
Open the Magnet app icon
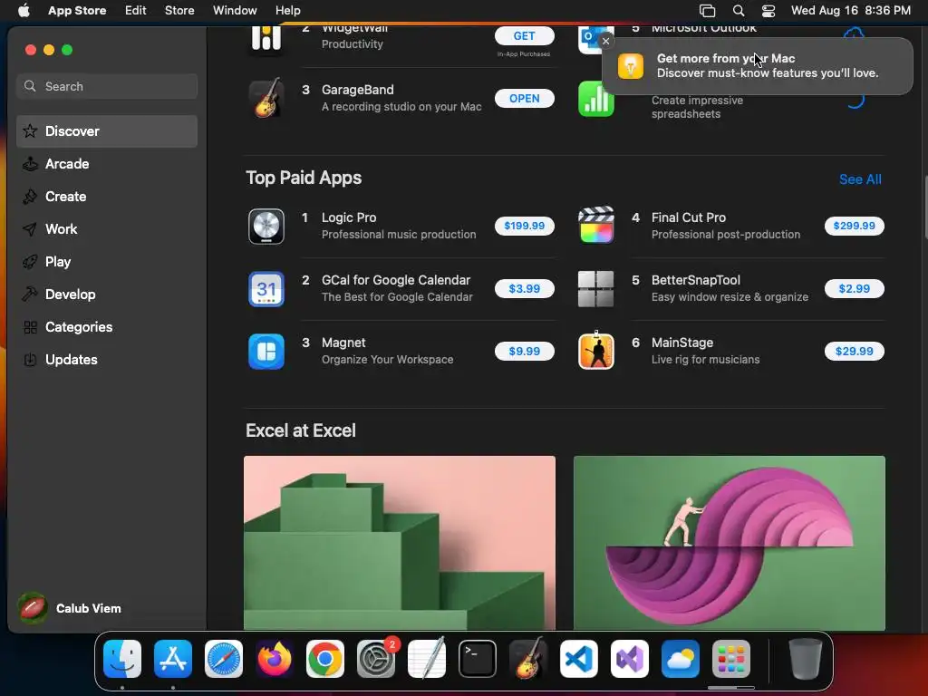pos(266,352)
